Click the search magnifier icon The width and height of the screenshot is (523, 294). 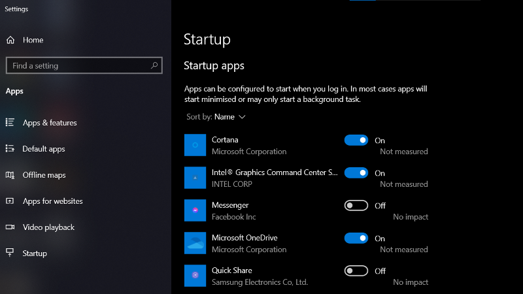point(154,65)
